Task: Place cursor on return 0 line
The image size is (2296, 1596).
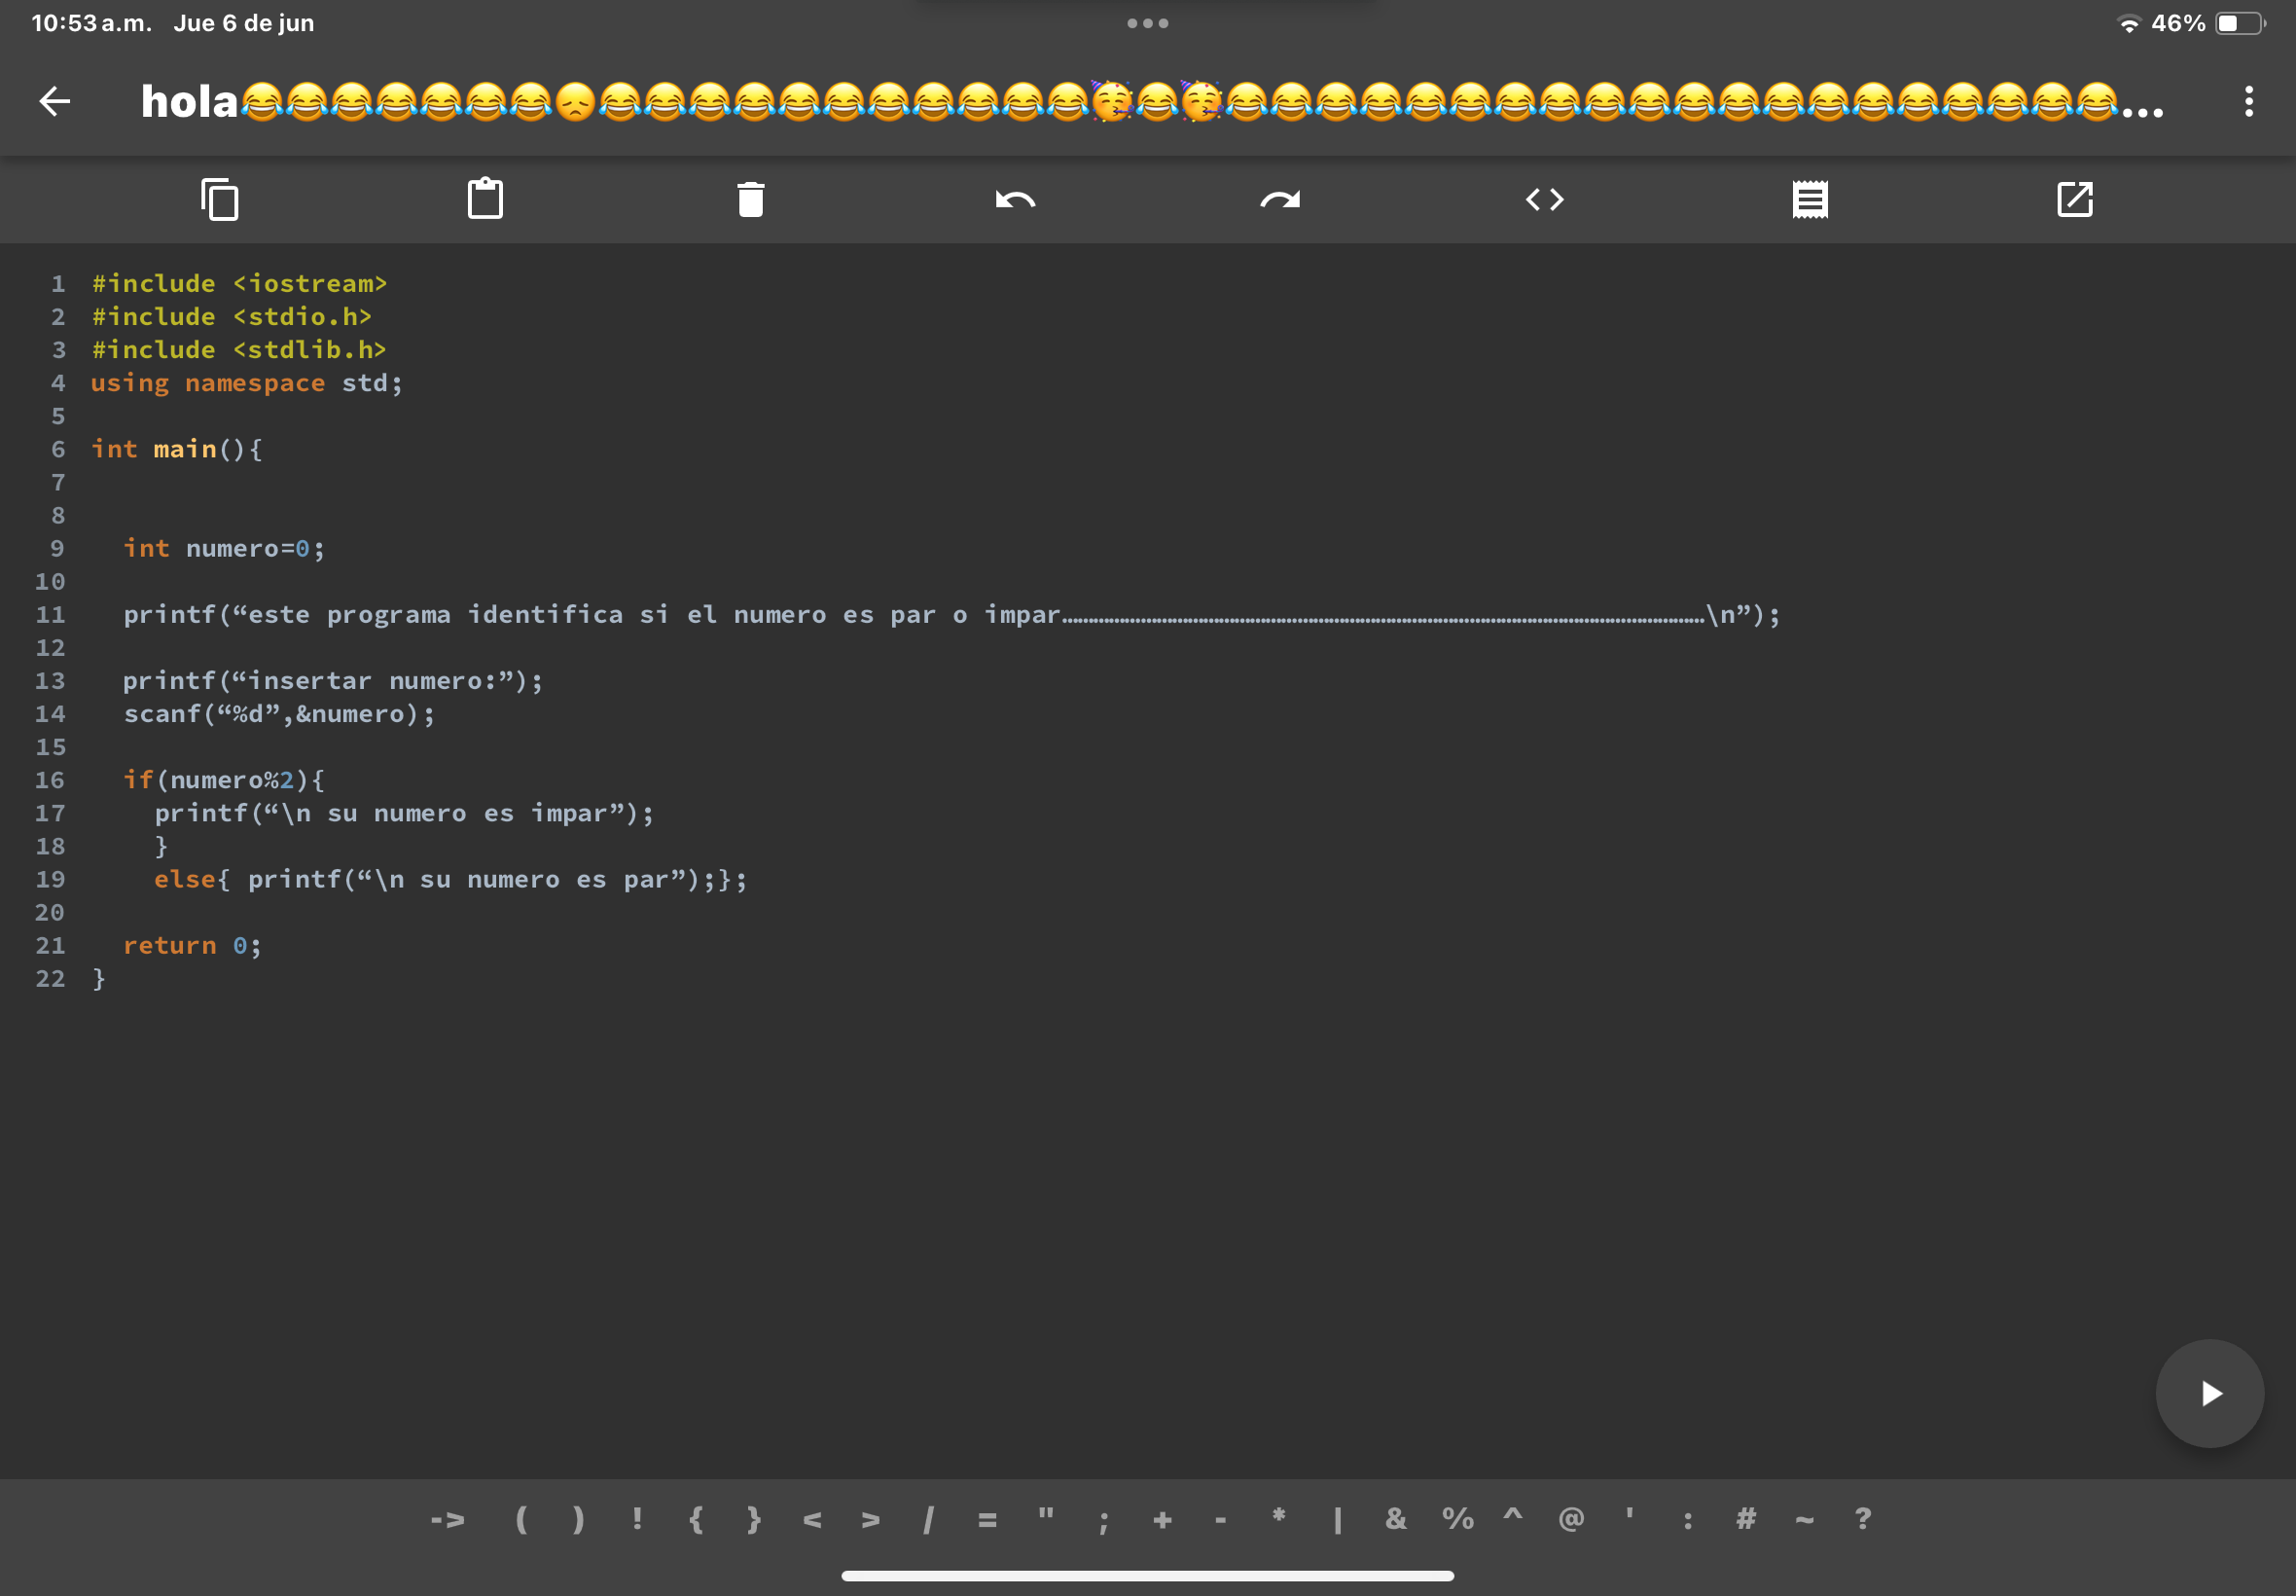Action: tap(192, 945)
